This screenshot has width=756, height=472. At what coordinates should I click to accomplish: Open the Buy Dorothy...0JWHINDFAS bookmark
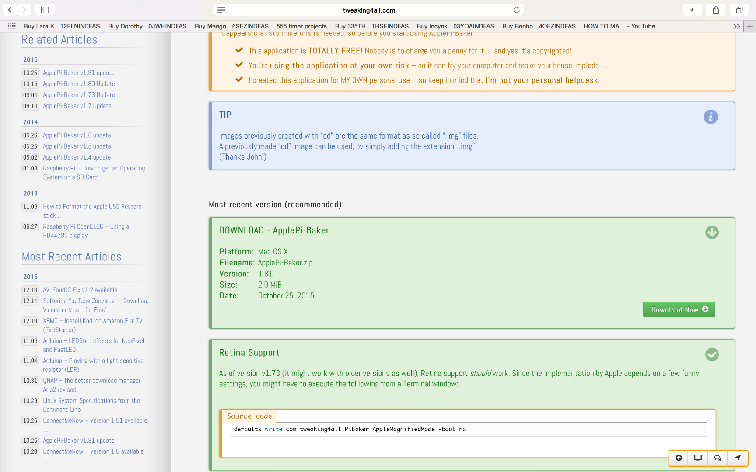(x=147, y=26)
